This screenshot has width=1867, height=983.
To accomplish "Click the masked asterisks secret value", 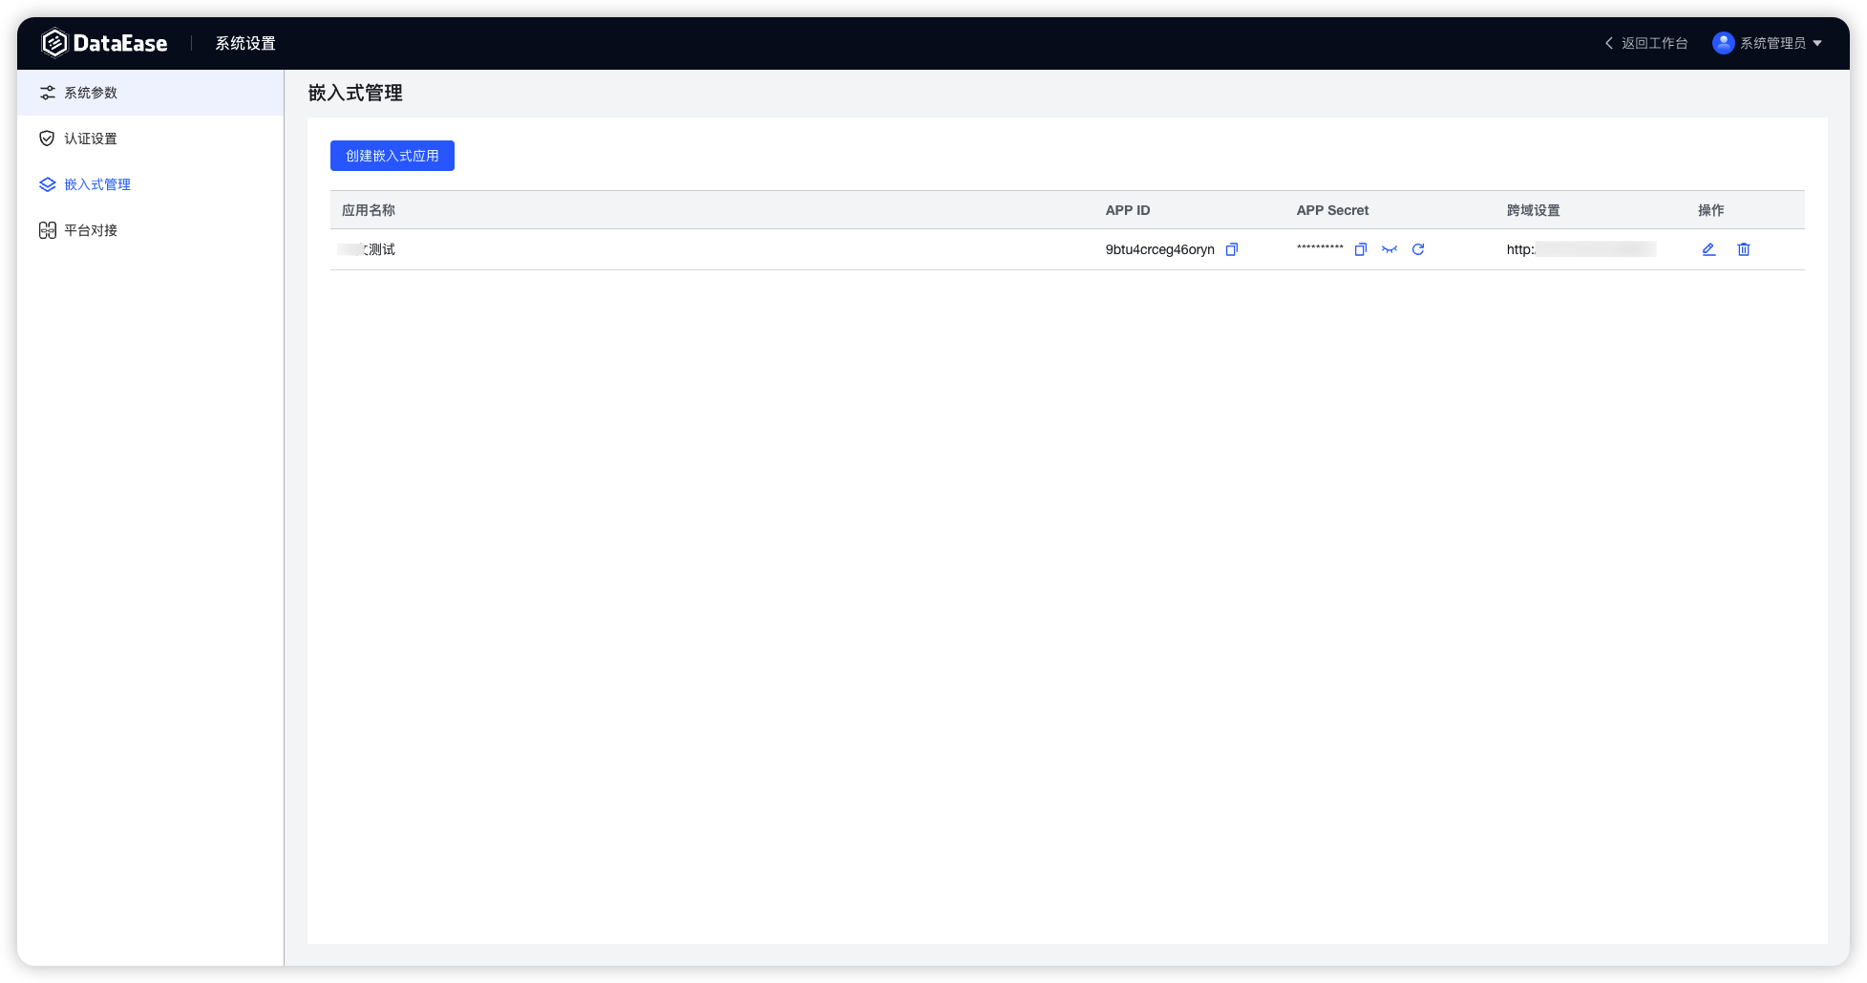I will point(1320,247).
